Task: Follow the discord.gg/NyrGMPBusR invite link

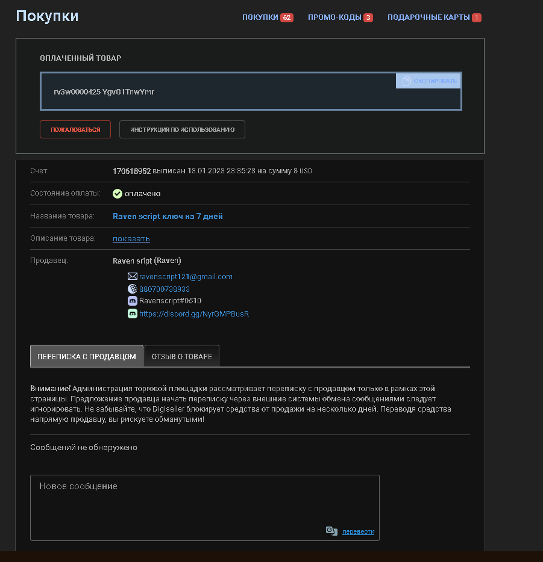Action: click(194, 313)
